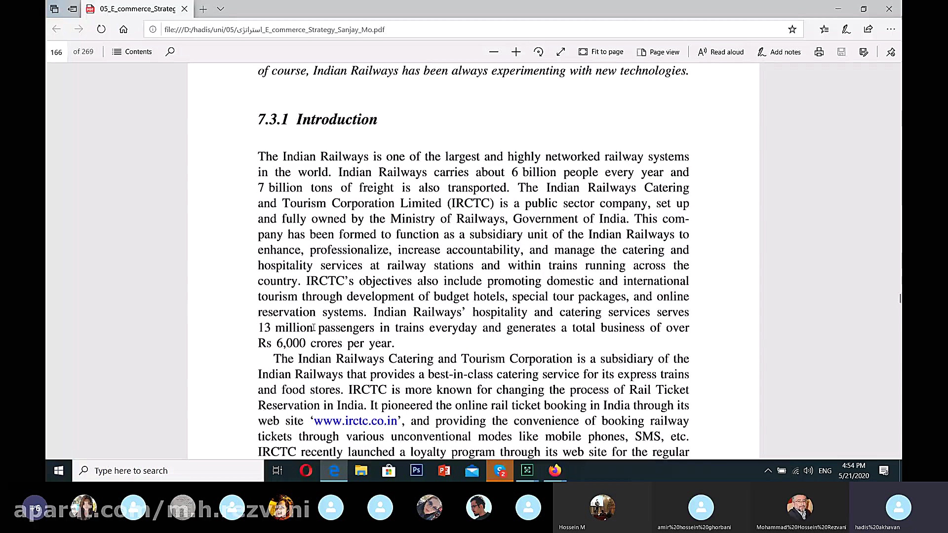Open the Action Center notifications
This screenshot has height=533, width=948.
pyautogui.click(x=884, y=471)
